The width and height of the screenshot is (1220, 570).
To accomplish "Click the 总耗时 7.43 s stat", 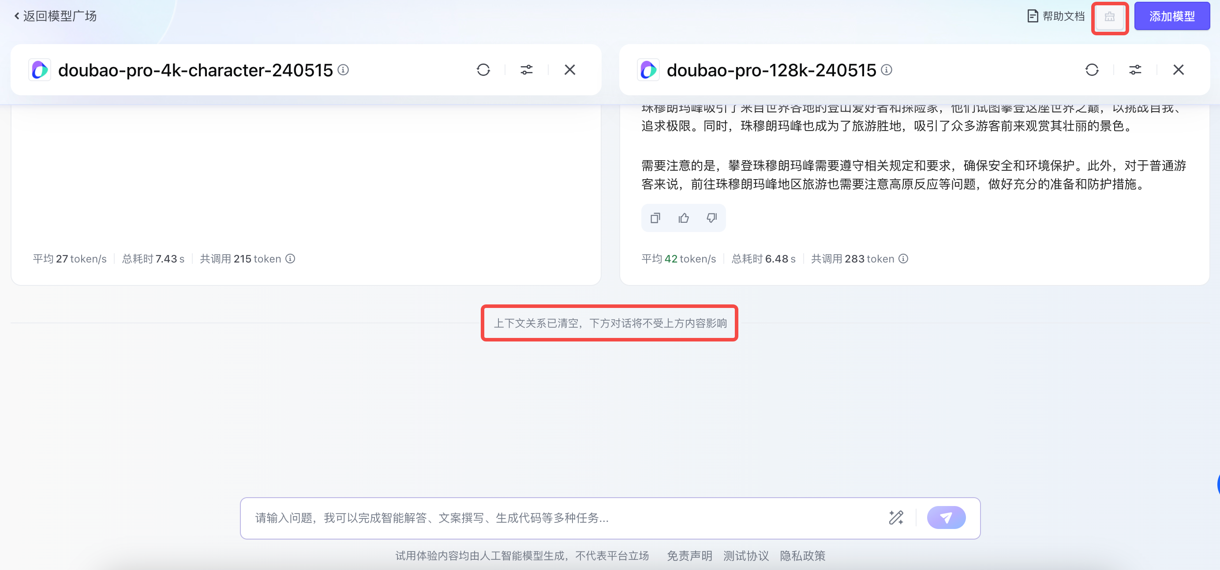I will [153, 259].
